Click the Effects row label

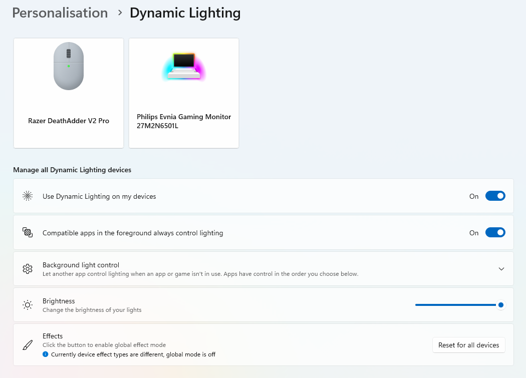click(53, 336)
